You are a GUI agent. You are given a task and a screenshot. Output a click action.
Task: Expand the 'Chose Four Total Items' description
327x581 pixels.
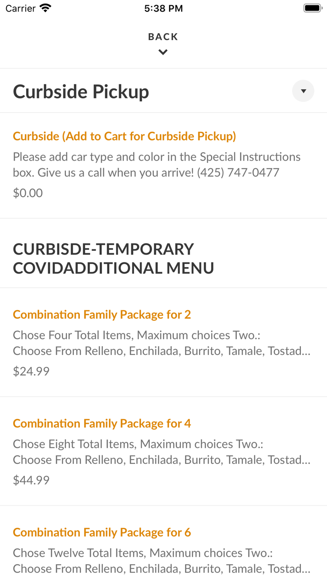161,343
